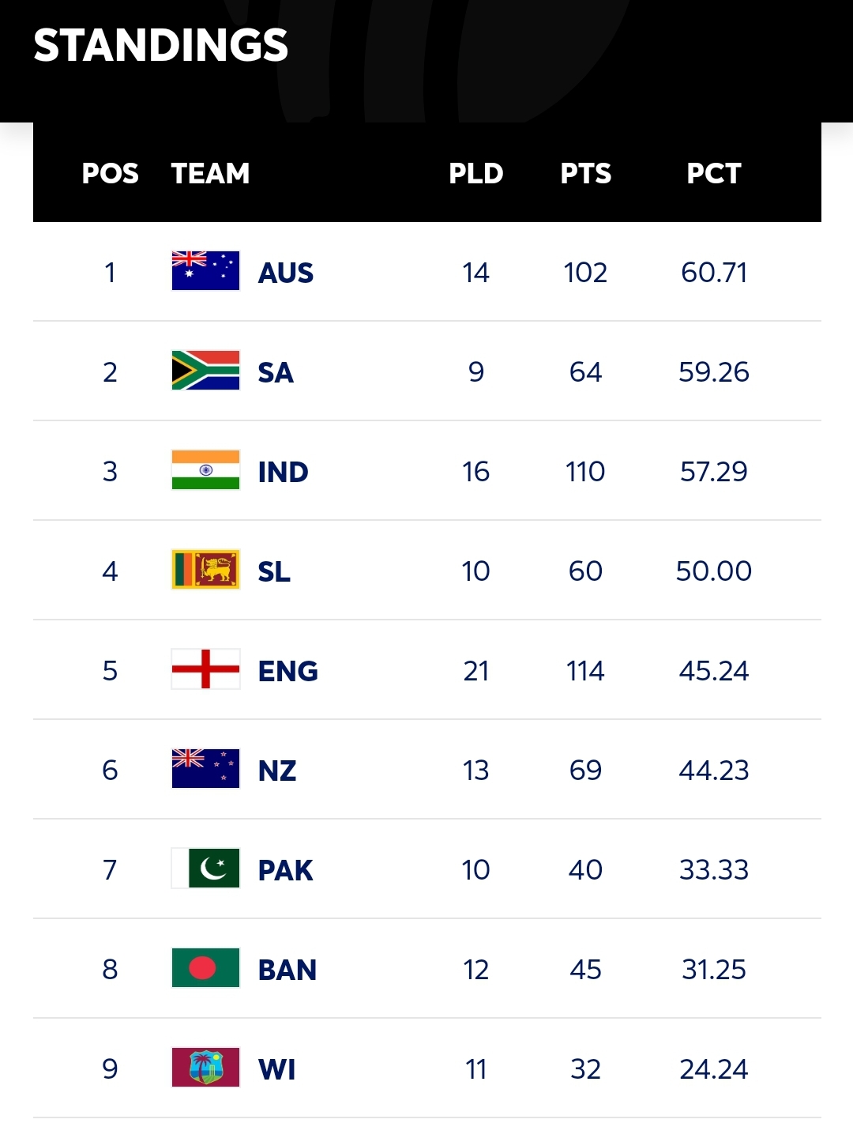
Task: Click the West Indies flag icon
Action: click(x=205, y=1068)
